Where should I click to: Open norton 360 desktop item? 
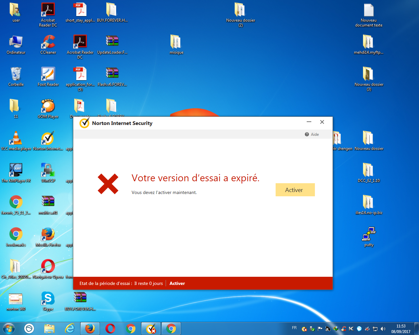pos(16,301)
